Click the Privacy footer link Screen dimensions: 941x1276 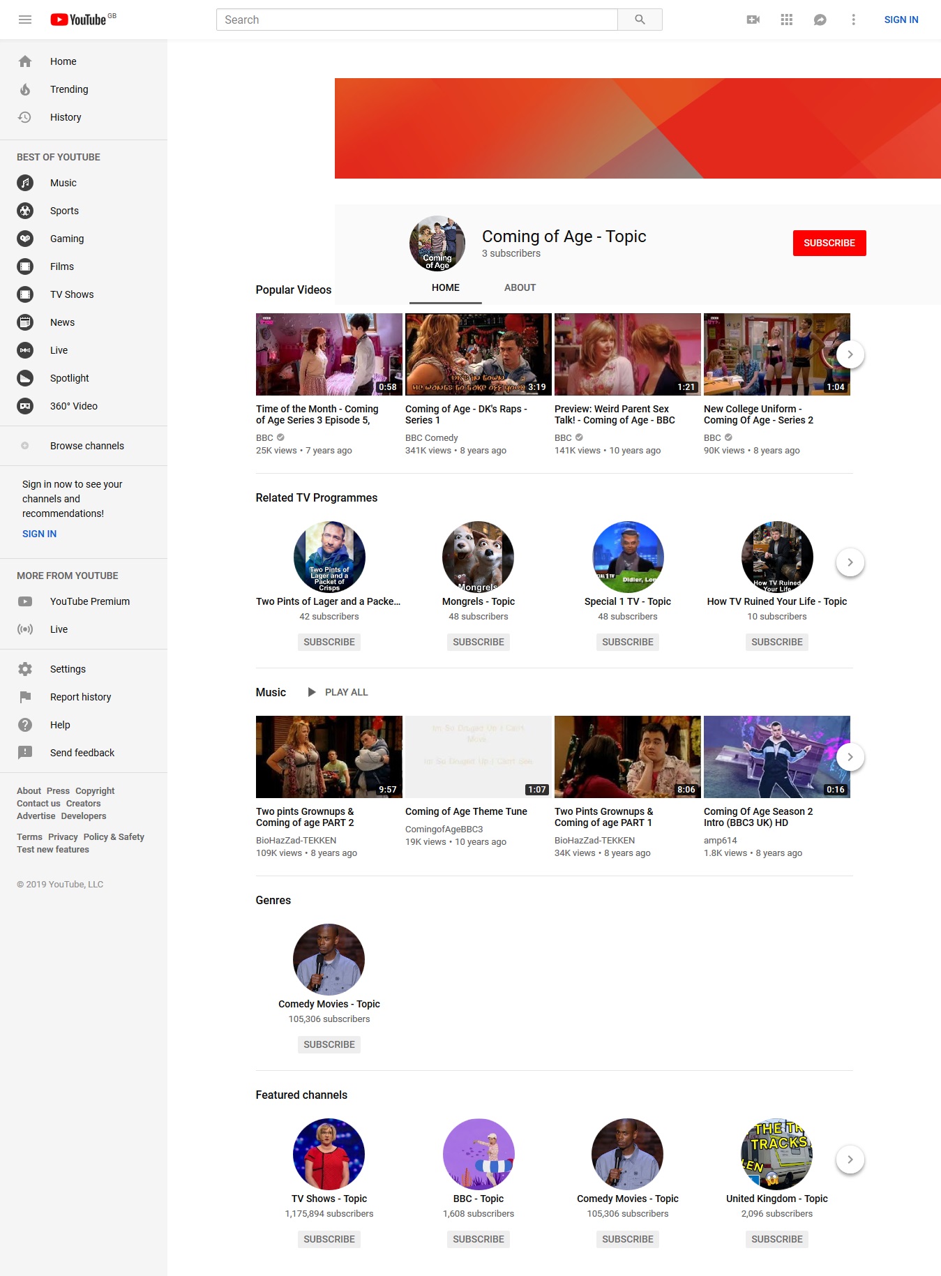coord(63,837)
